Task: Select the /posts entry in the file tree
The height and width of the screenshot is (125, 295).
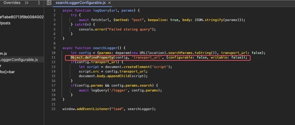Action: (x=5, y=23)
